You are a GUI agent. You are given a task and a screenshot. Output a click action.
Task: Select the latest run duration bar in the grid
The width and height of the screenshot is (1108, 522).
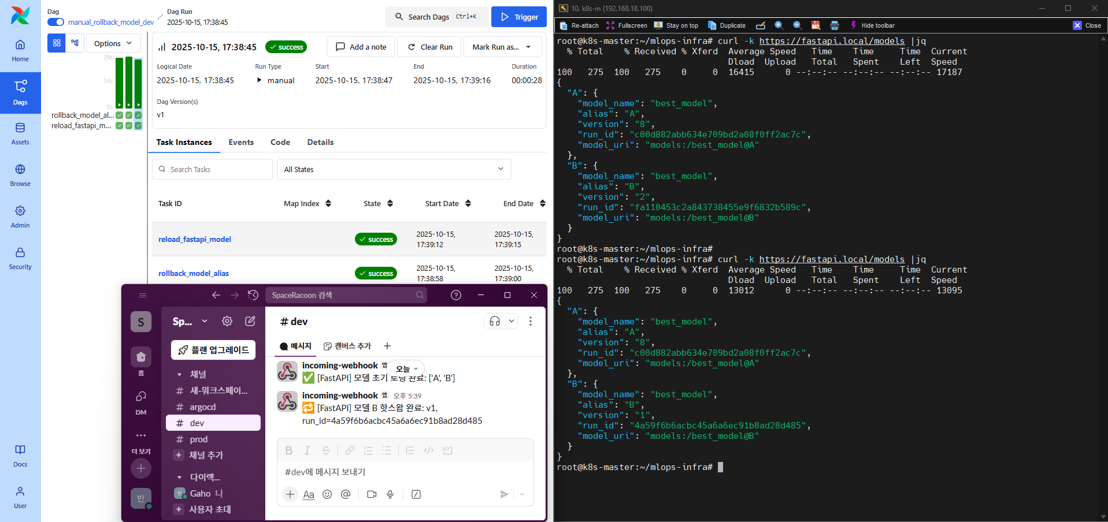coord(137,84)
